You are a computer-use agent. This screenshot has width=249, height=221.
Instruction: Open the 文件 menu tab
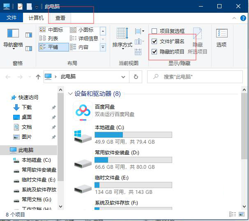pyautogui.click(x=12, y=18)
